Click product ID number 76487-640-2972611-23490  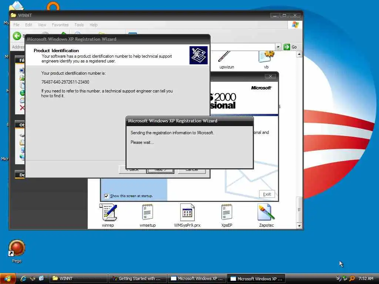click(x=65, y=82)
